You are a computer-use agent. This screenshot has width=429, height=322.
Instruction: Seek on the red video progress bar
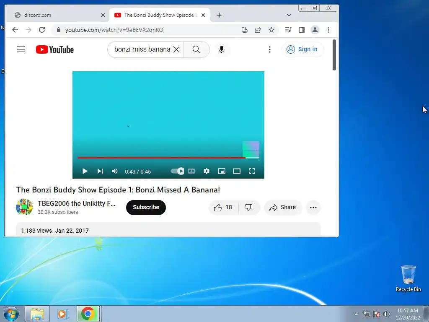point(168,158)
